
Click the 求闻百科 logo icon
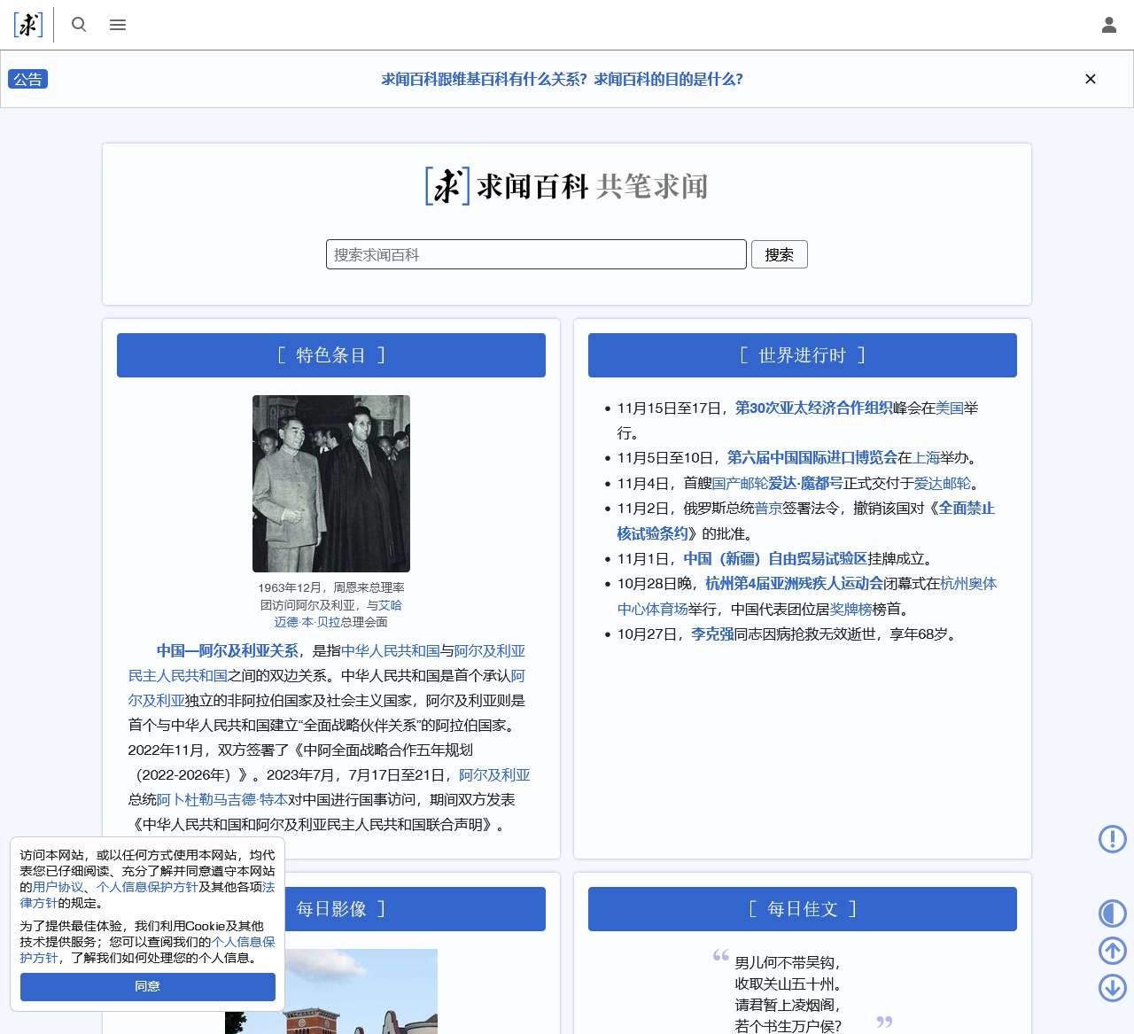27,25
